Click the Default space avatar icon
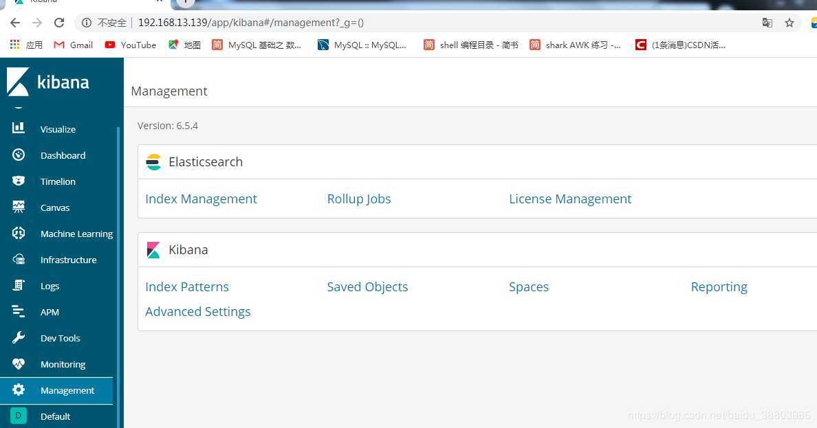 pyautogui.click(x=19, y=416)
